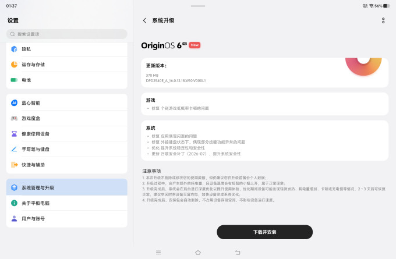Image resolution: width=396 pixels, height=259 pixels.
Task: Tap the 更新版本 card heading
Action: pos(156,66)
